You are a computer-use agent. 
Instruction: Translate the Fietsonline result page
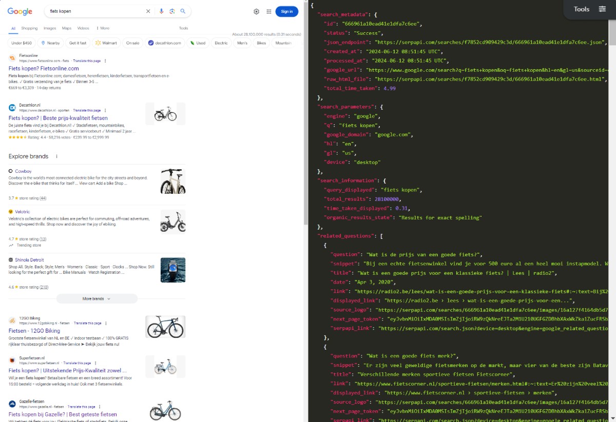87,61
